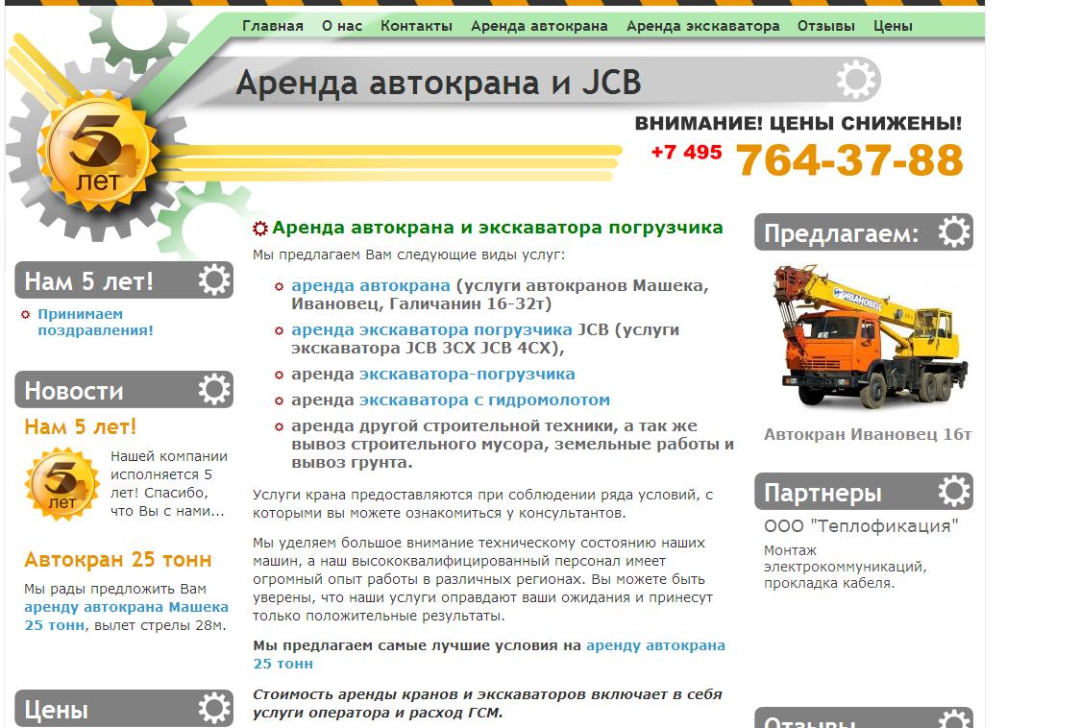Click gear icon in Предлагаем header
Viewport: 1080px width, 728px height.
point(955,231)
